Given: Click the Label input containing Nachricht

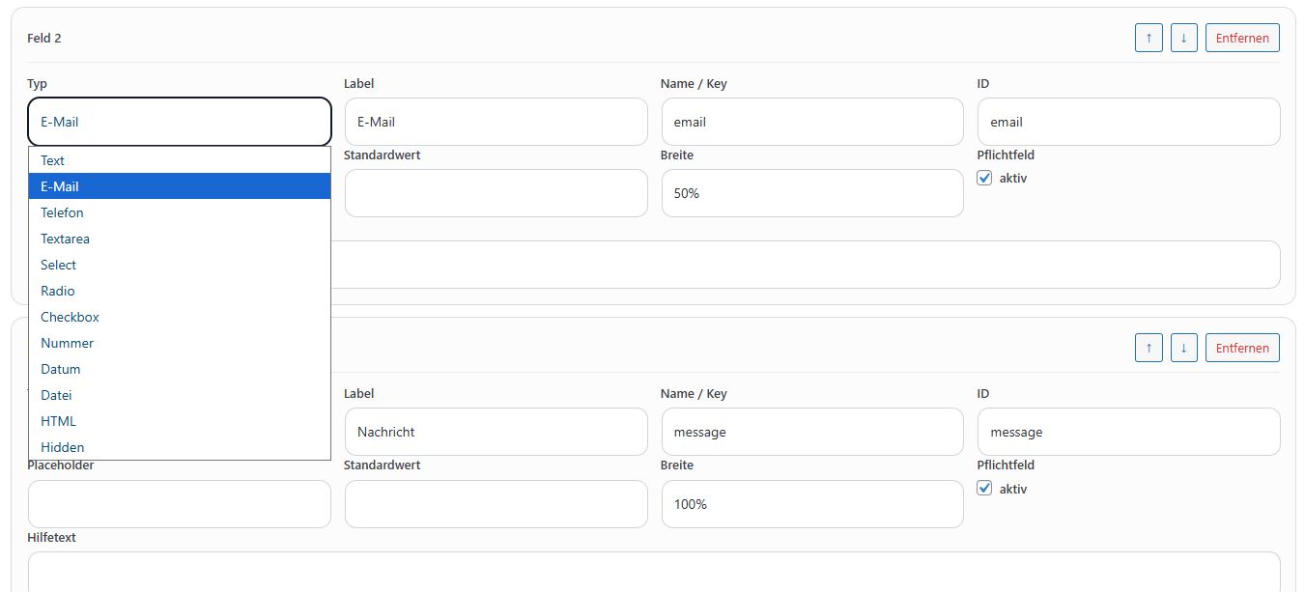Looking at the screenshot, I should tap(496, 432).
